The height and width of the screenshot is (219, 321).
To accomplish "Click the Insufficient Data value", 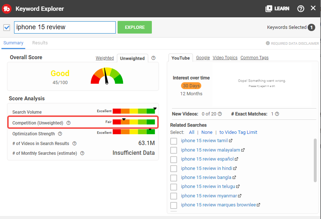I will 134,153.
